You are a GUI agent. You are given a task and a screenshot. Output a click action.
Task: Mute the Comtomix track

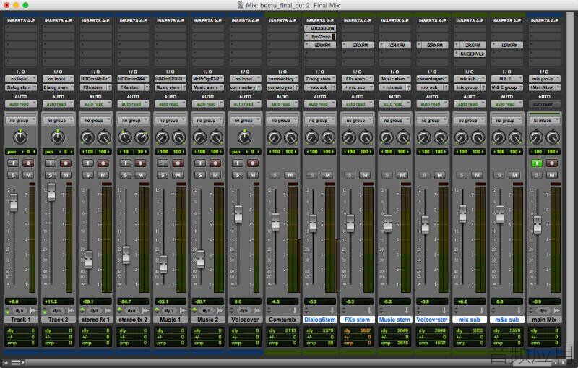point(290,175)
